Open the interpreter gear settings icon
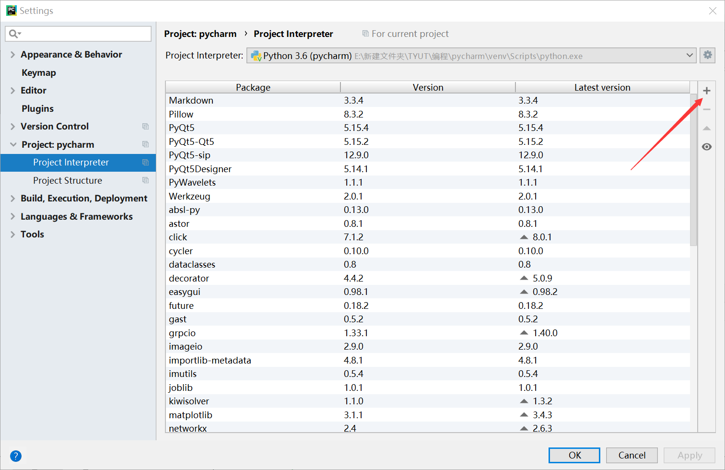The image size is (725, 470). tap(707, 55)
